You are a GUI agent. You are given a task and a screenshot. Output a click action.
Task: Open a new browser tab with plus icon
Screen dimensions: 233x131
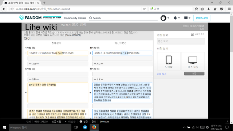44,3
